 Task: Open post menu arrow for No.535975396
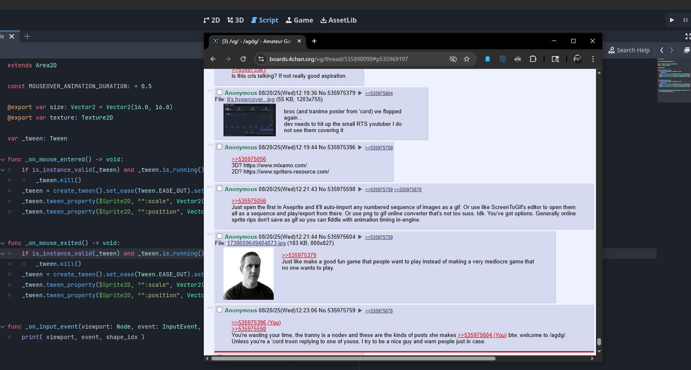[360, 147]
